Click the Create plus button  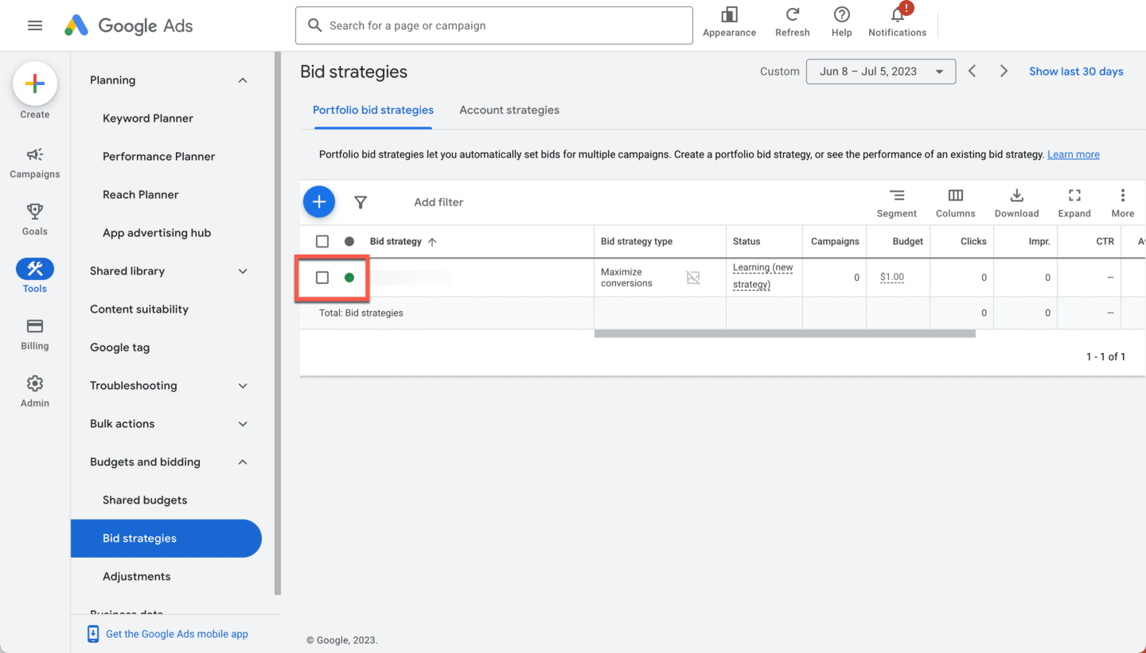[x=35, y=84]
